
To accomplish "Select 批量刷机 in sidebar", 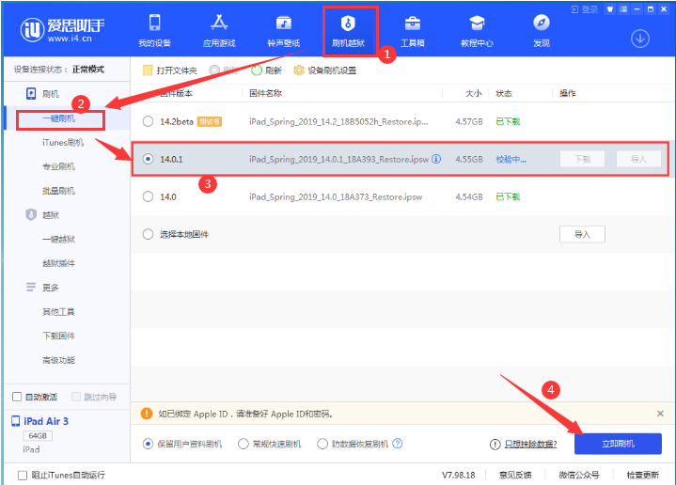I will 59,191.
